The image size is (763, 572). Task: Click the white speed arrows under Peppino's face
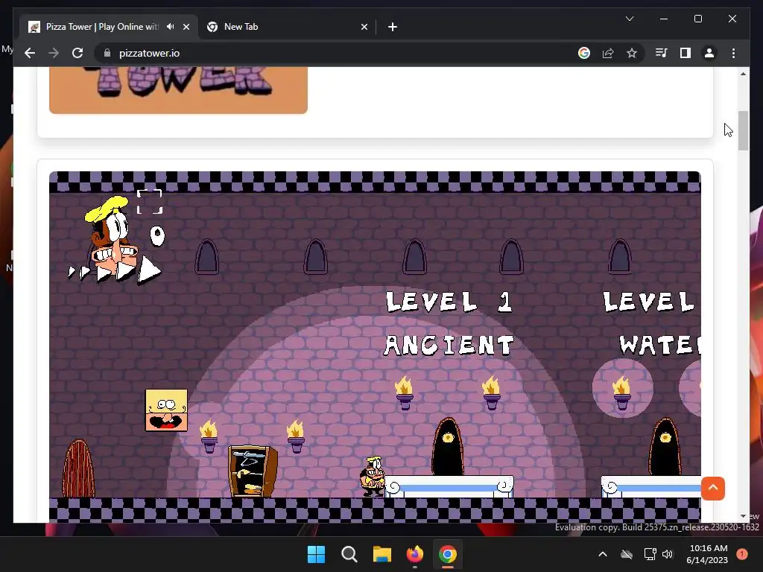(115, 271)
